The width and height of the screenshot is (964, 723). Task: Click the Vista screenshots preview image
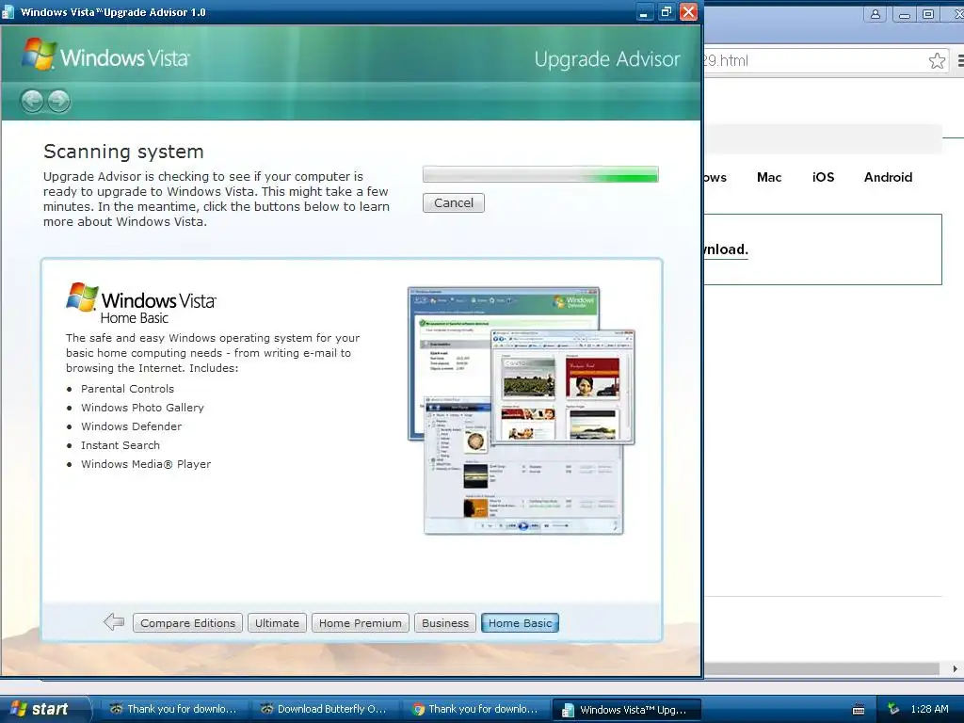click(522, 410)
